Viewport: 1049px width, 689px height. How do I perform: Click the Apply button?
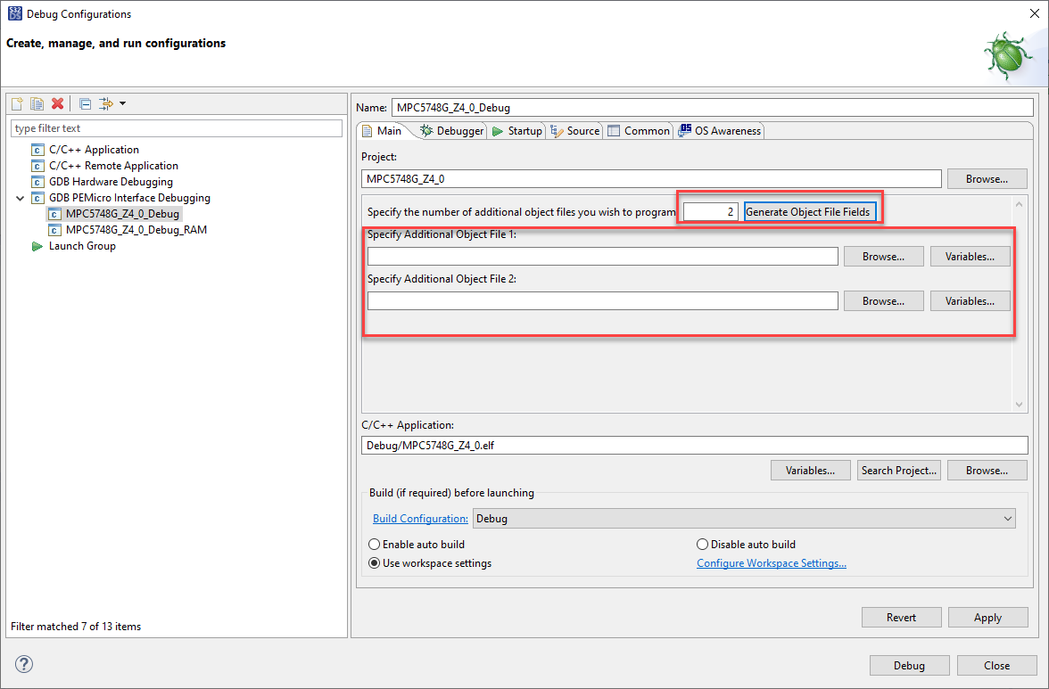pyautogui.click(x=987, y=618)
